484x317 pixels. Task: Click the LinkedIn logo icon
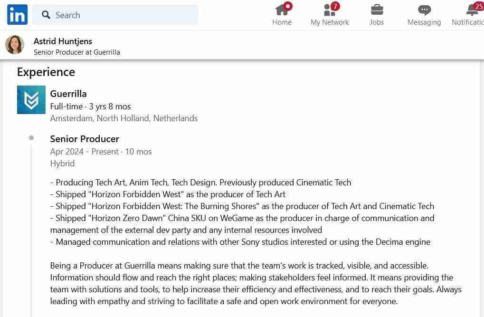tap(17, 15)
